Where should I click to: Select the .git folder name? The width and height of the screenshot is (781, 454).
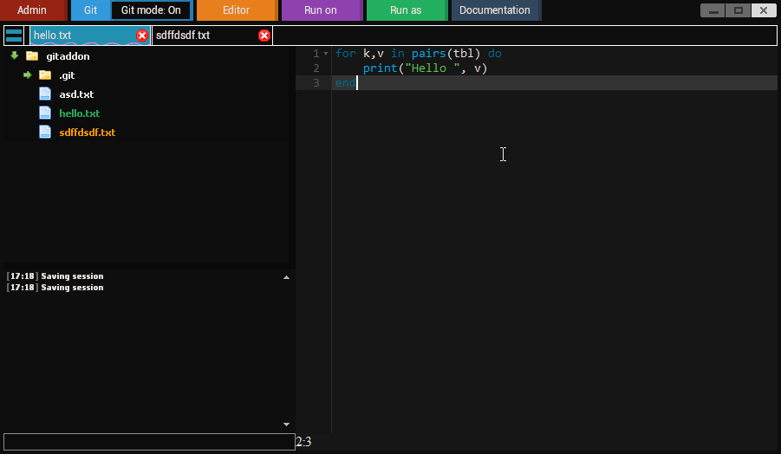click(x=67, y=75)
